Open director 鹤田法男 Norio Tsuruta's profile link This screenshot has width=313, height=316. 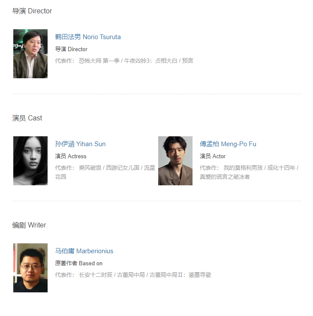pos(88,37)
